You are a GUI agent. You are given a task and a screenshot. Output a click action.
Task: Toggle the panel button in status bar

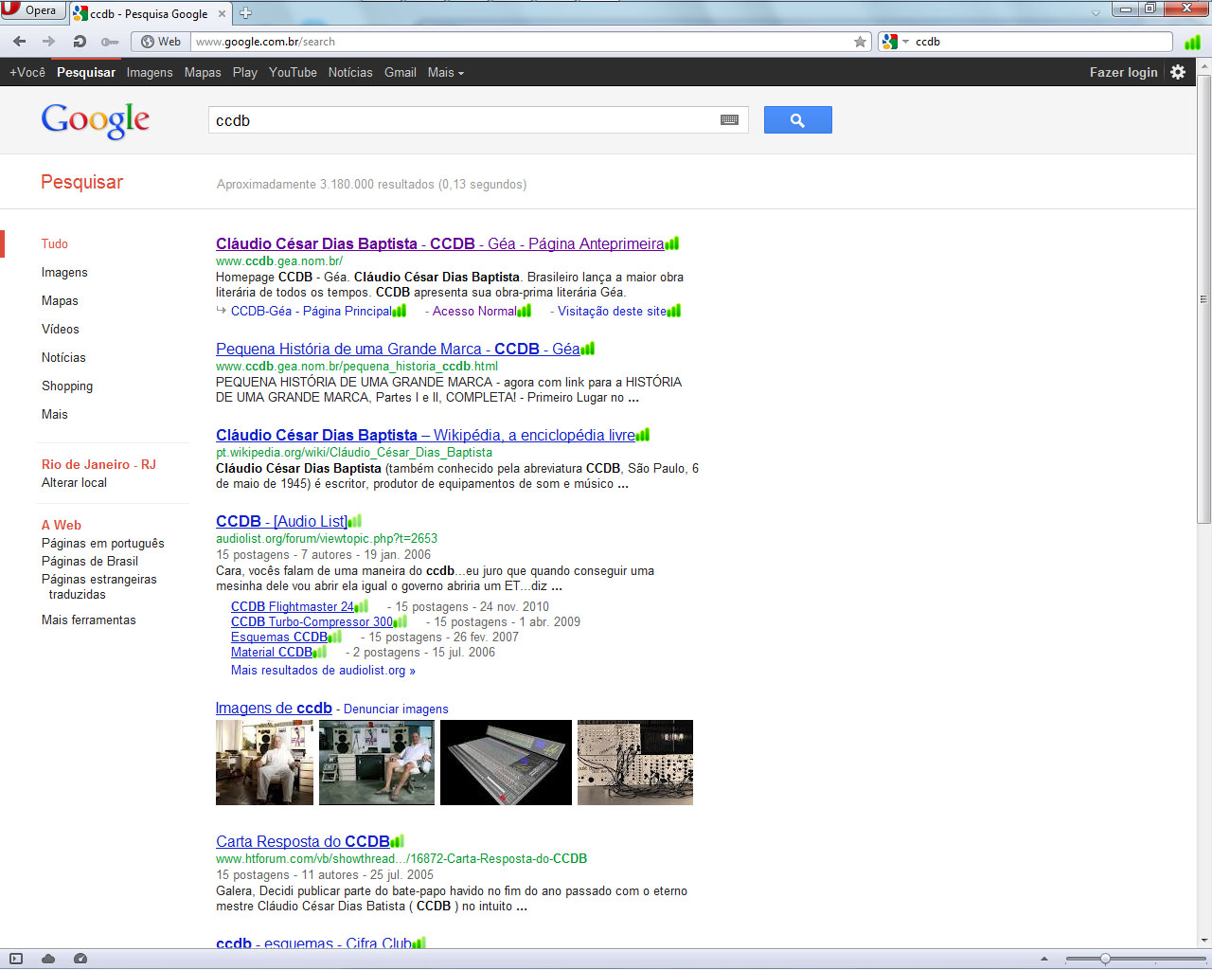click(x=16, y=959)
